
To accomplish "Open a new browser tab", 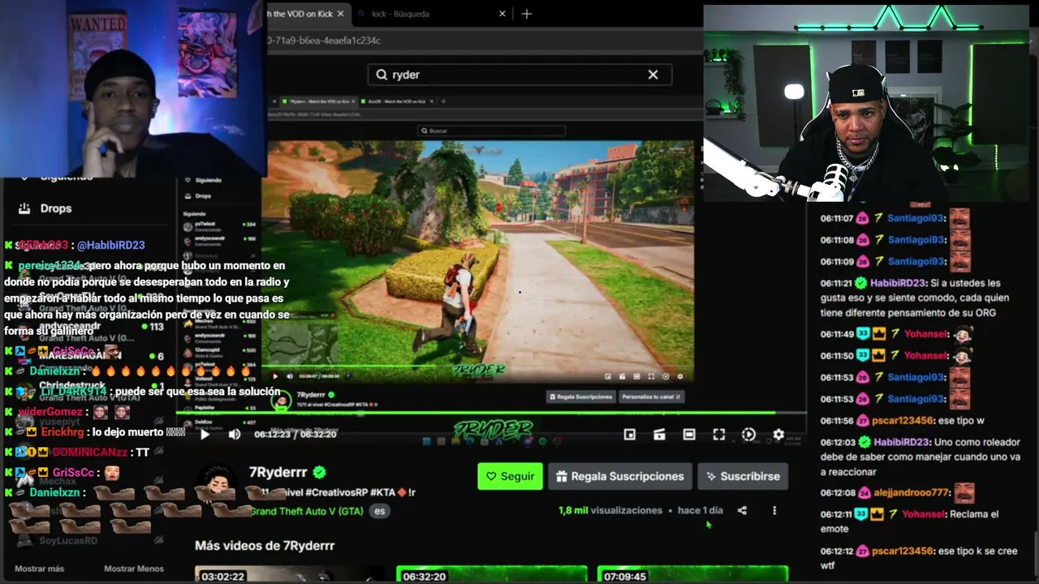I will (x=527, y=14).
